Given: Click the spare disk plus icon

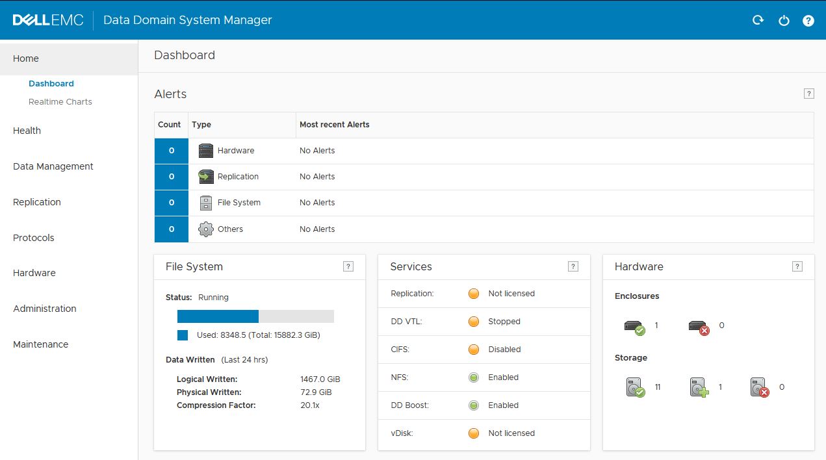Looking at the screenshot, I should 699,388.
